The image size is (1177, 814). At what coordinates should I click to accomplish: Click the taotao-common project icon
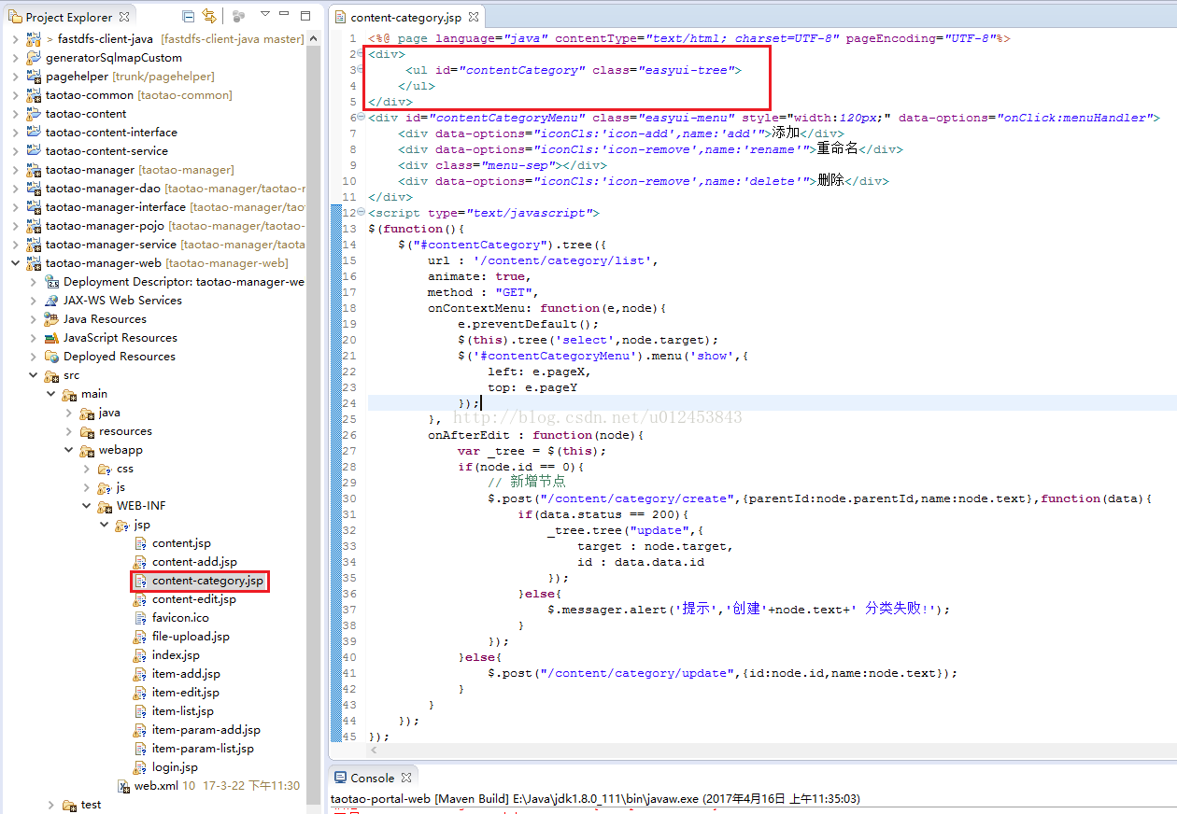(35, 94)
